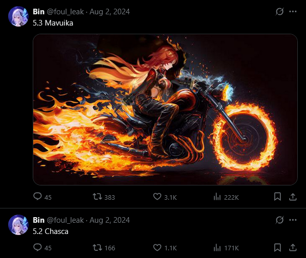Screen dimensions: 306x258
Task: Like the Chasca post with 1.1K likes
Action: point(165,248)
